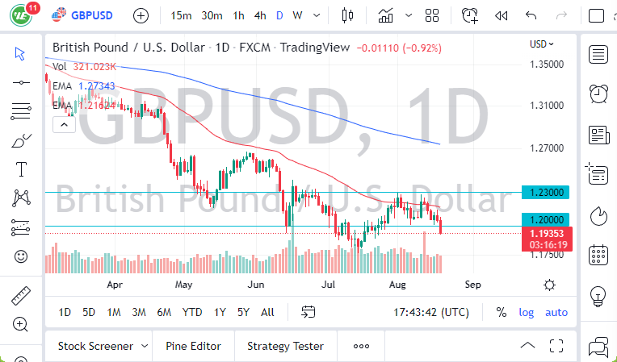Open the calendar icon in right sidebar

[x=598, y=255]
